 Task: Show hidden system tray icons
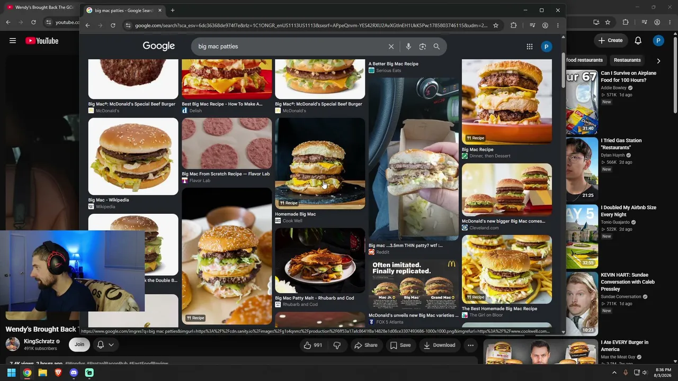pyautogui.click(x=614, y=373)
